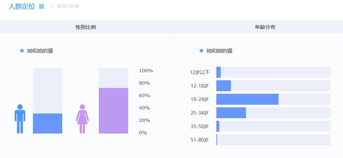This screenshot has height=158, width=343.
Task: Click the blue male figure icon
Action: click(x=20, y=118)
